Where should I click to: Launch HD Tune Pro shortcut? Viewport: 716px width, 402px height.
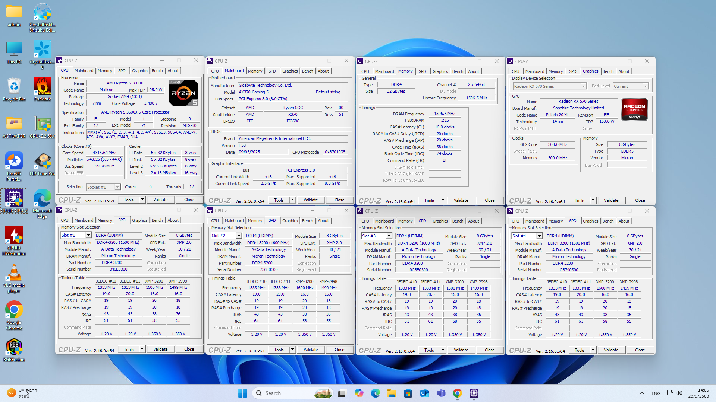click(42, 164)
